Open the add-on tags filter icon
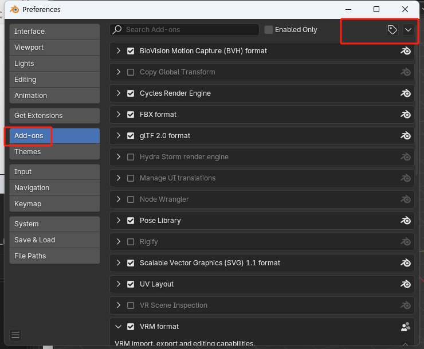This screenshot has height=349, width=424. click(392, 30)
